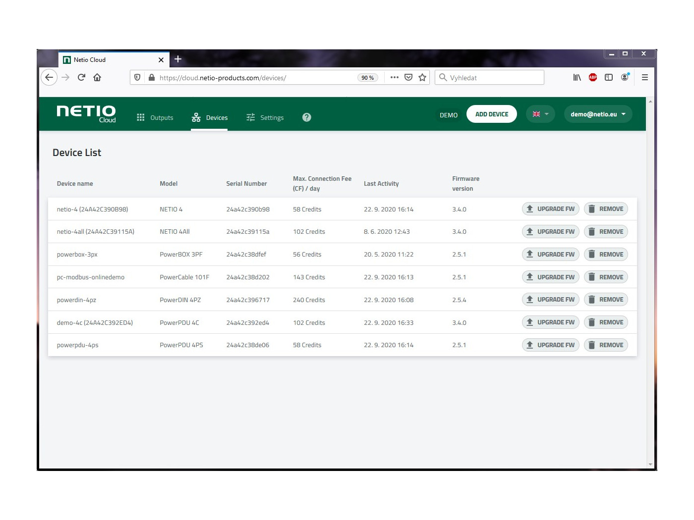Open page actions three-dots menu

click(395, 77)
